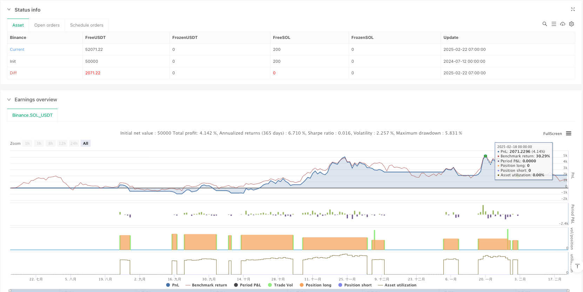Switch to the Schedule orders tab

point(87,25)
